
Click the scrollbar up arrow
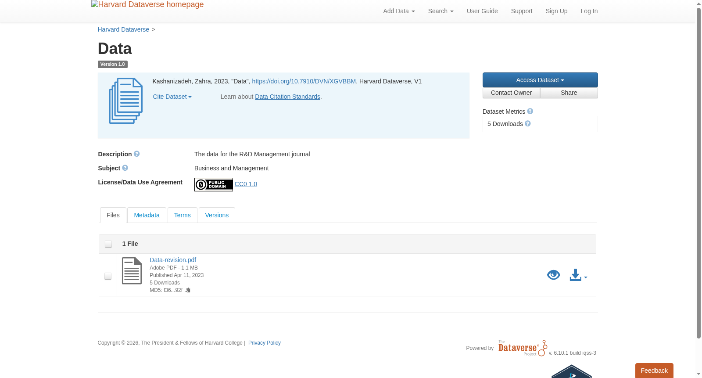pyautogui.click(x=699, y=4)
